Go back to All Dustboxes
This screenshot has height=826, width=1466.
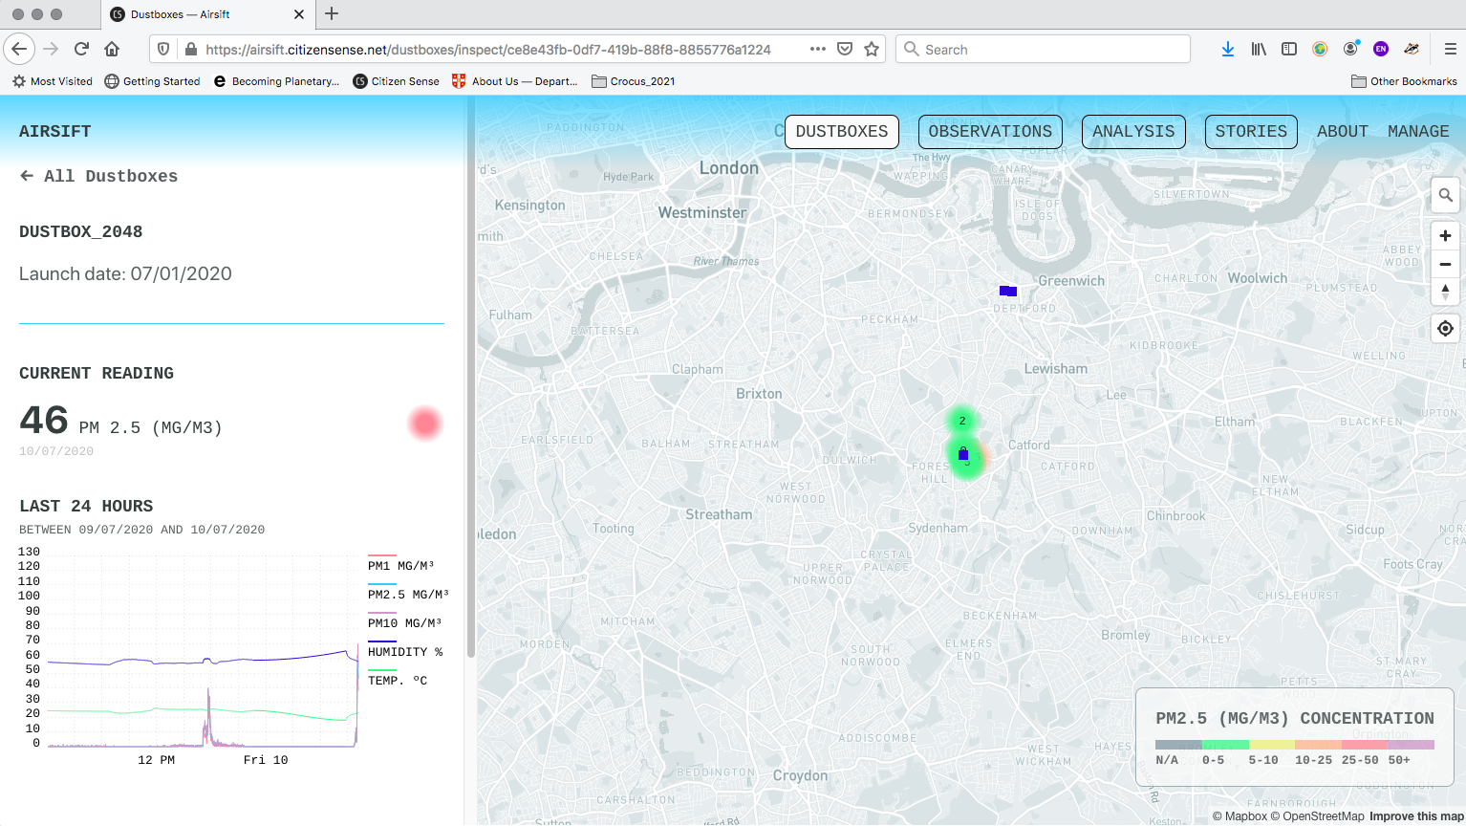(x=99, y=176)
